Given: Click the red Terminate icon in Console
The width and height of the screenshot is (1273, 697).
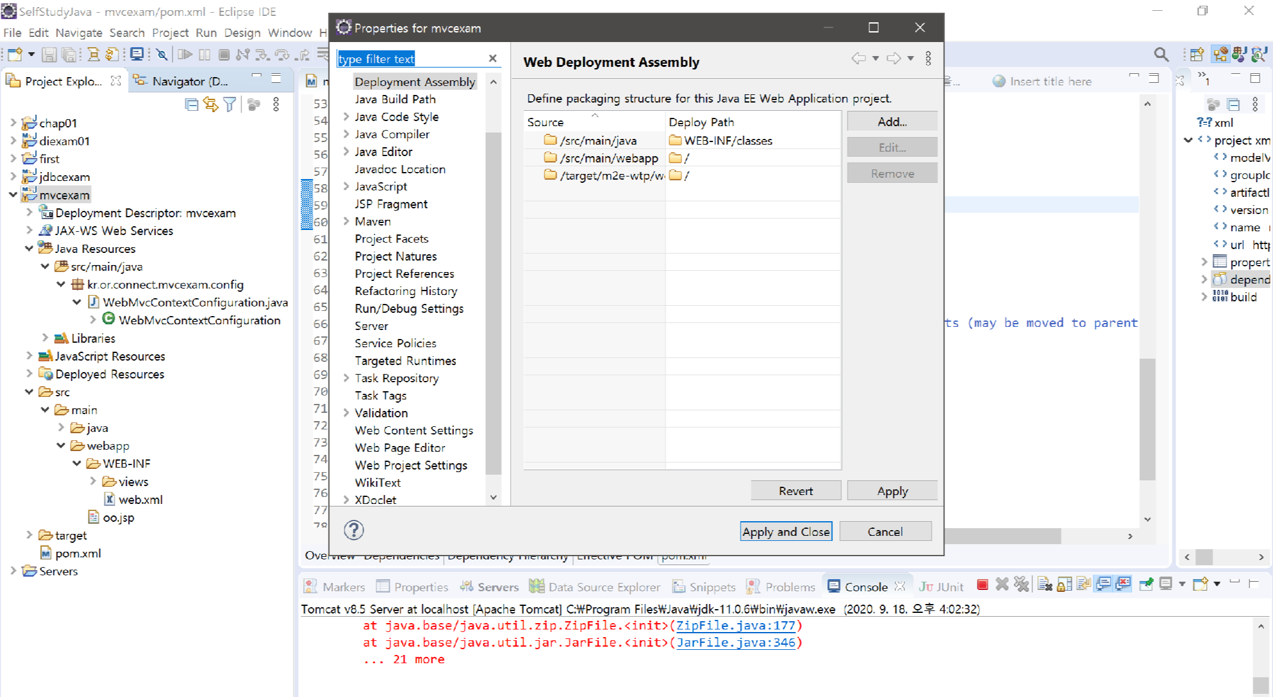Looking at the screenshot, I should point(983,585).
